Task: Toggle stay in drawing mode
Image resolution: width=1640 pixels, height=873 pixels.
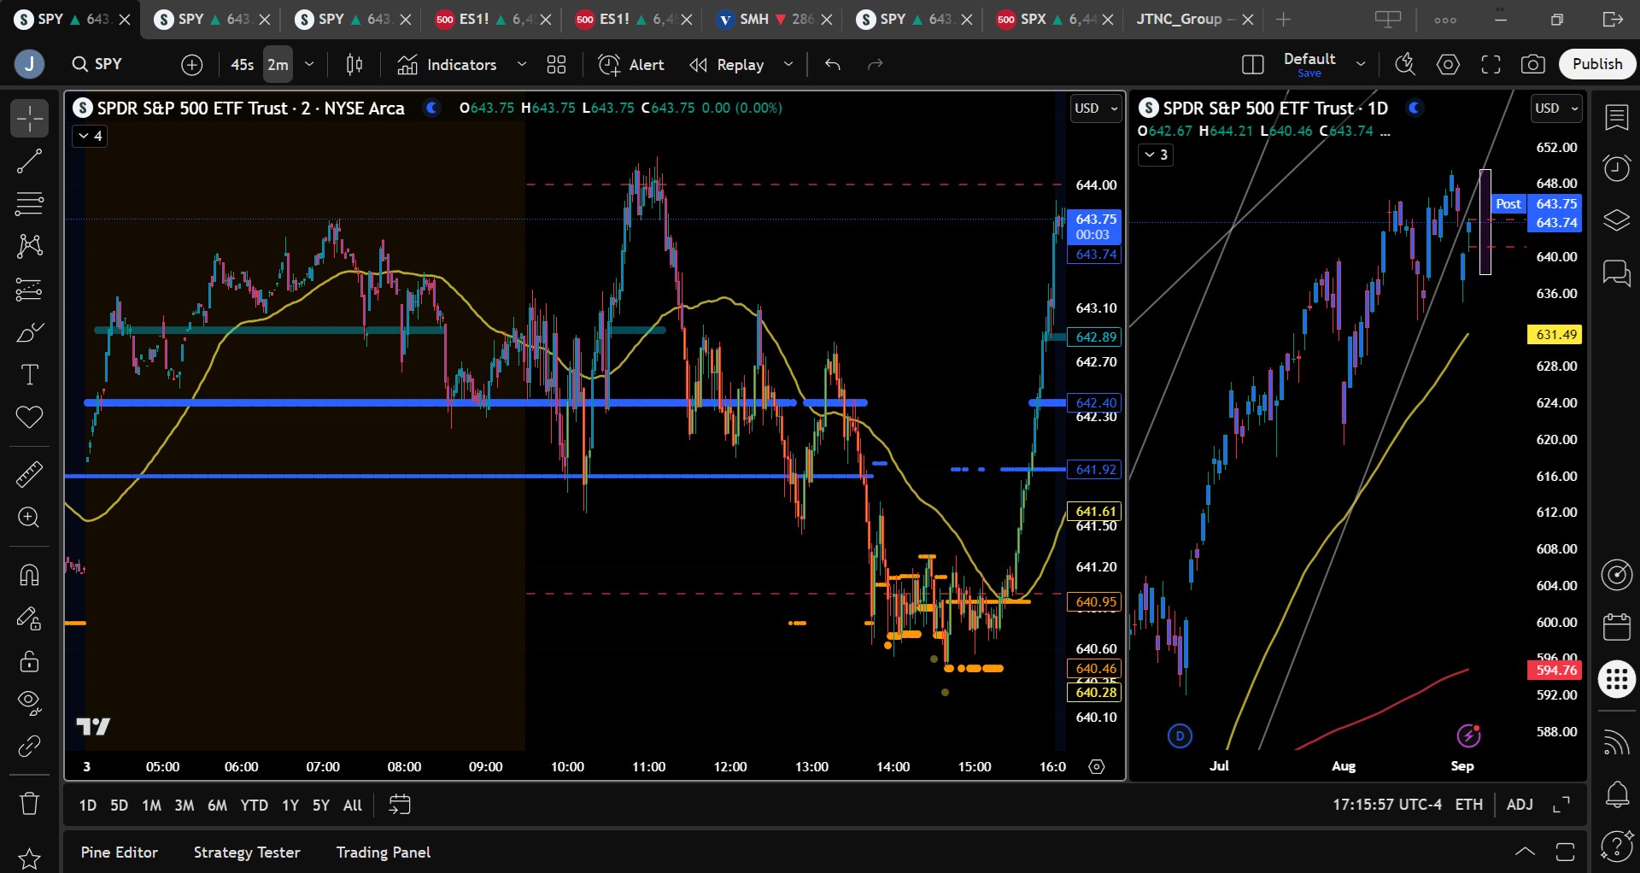Action: pos(29,618)
